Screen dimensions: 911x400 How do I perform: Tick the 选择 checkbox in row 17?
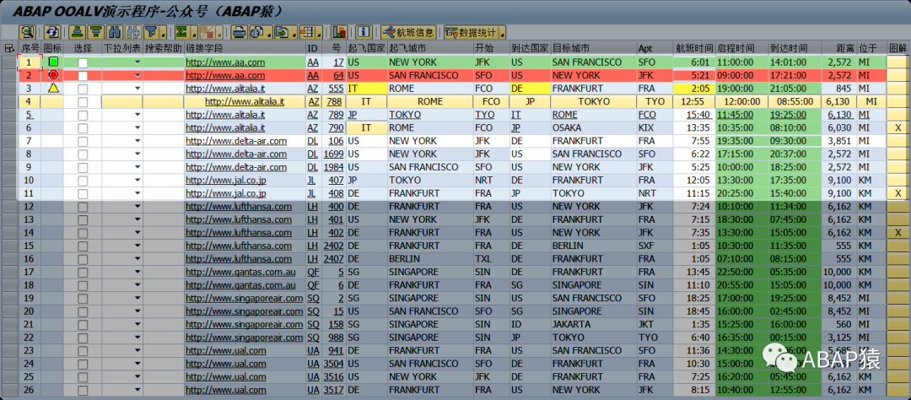tap(83, 272)
